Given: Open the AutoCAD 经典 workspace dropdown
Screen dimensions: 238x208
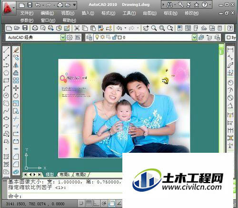Looking at the screenshot, I should pyautogui.click(x=63, y=38).
